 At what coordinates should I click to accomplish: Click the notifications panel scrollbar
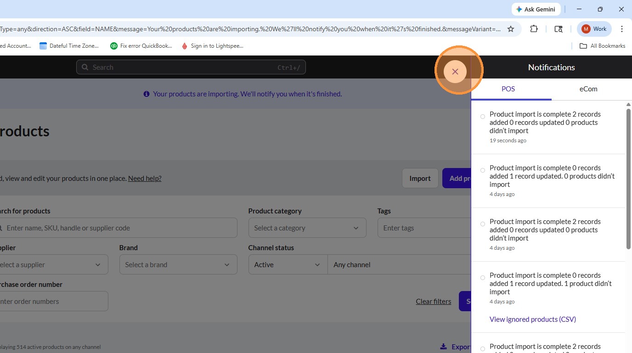point(629,179)
